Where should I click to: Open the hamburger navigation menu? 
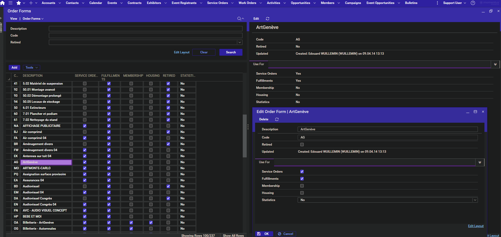[x=11, y=3]
